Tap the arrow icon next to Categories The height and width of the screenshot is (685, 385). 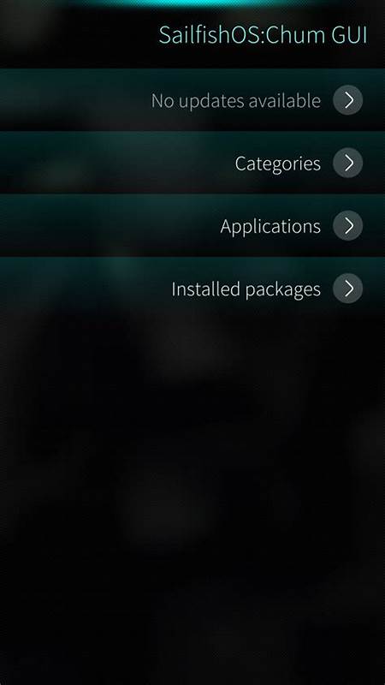348,163
